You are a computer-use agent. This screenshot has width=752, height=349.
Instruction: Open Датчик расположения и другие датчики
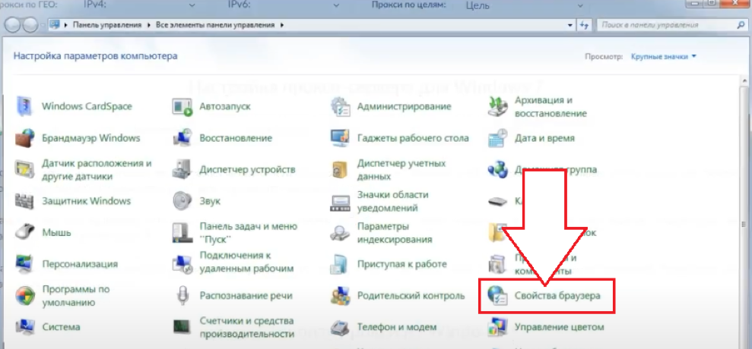84,169
